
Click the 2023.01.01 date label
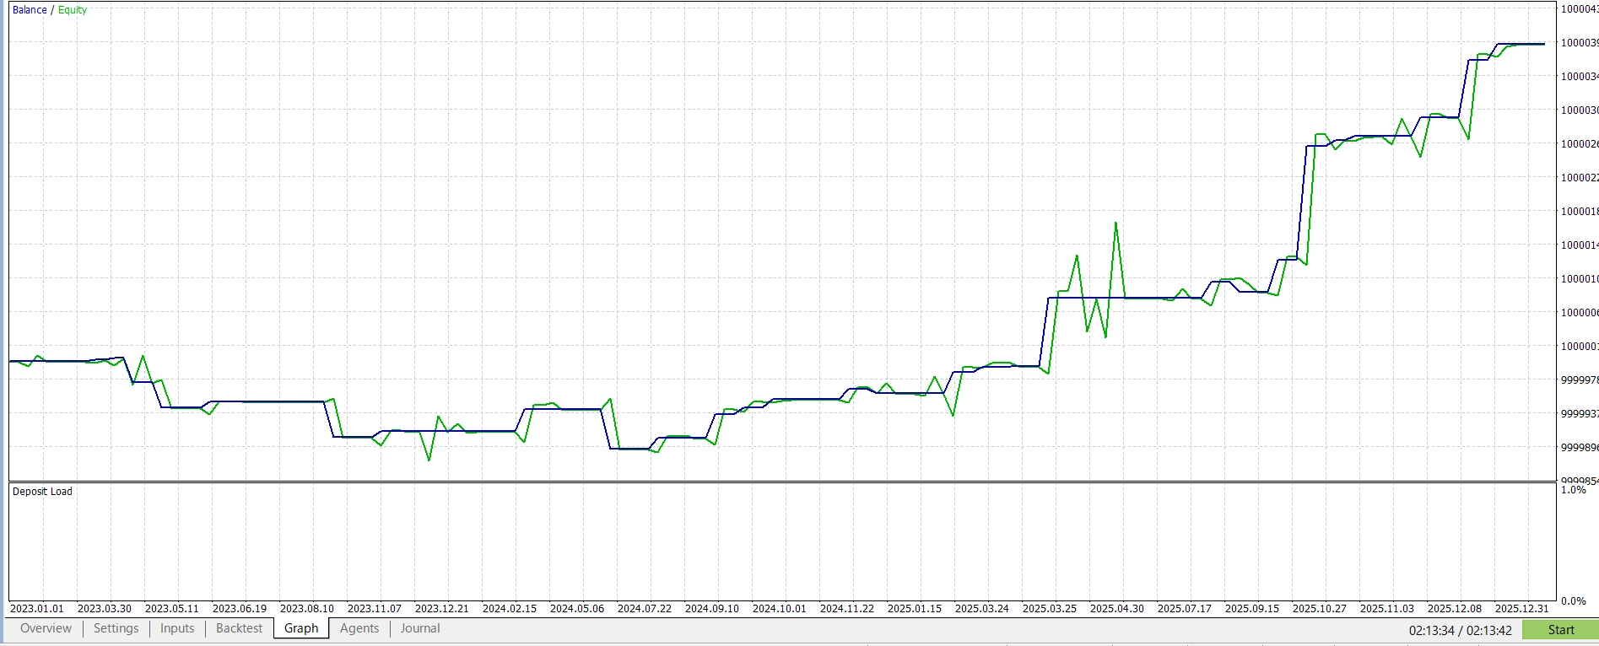point(37,609)
